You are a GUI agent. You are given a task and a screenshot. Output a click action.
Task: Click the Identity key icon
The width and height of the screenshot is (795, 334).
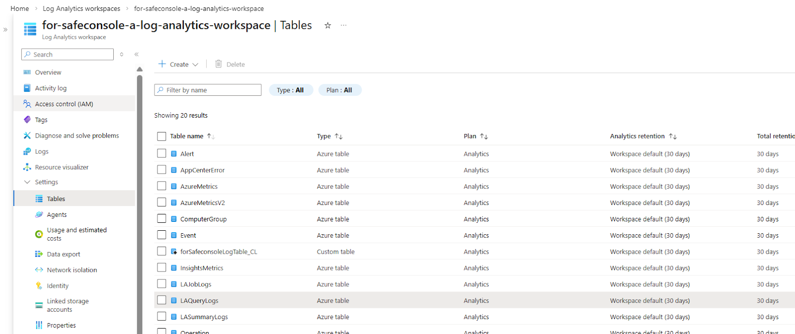point(39,286)
